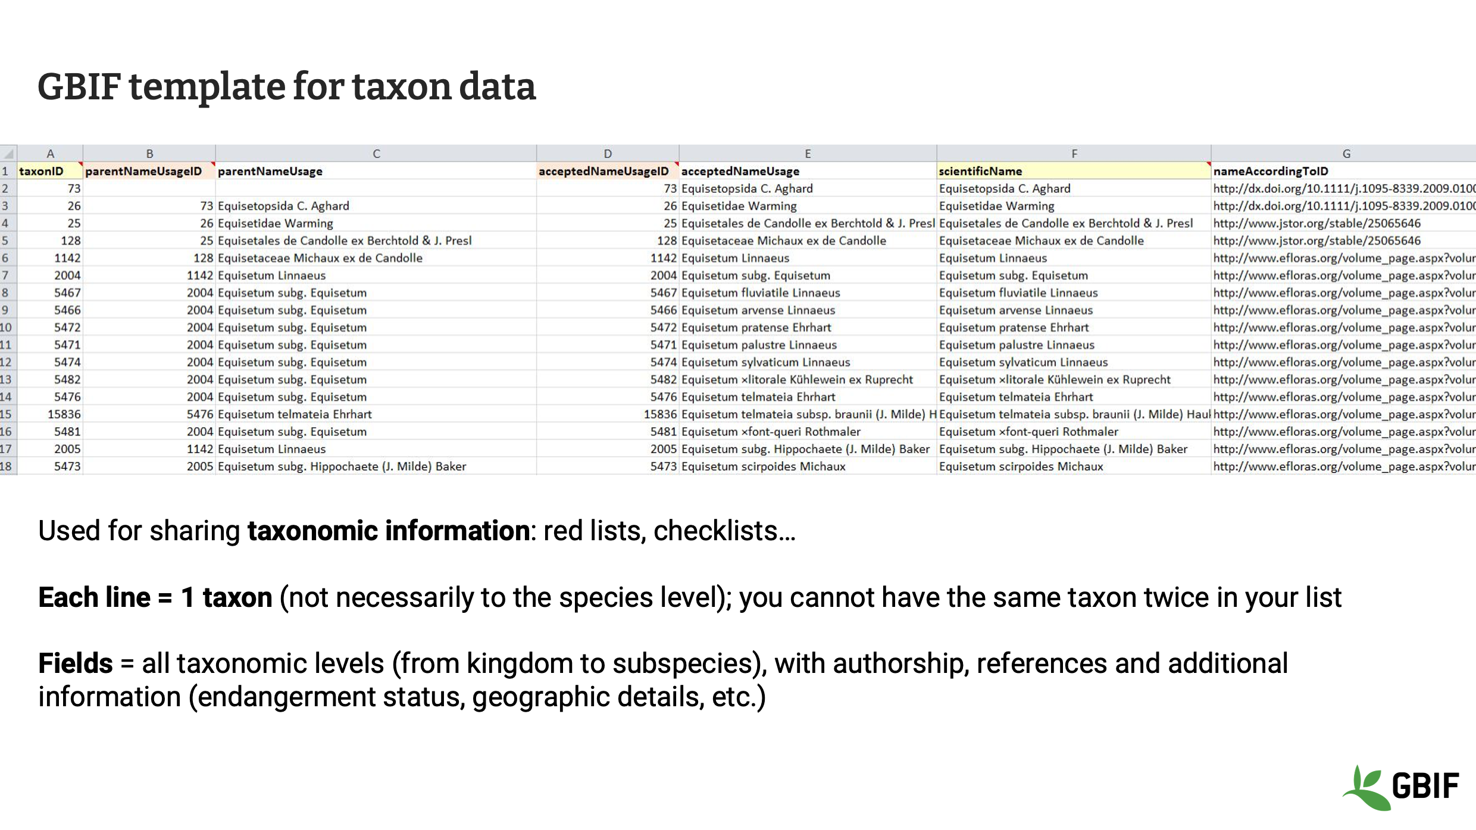
Task: Select column C header
Action: [x=376, y=154]
